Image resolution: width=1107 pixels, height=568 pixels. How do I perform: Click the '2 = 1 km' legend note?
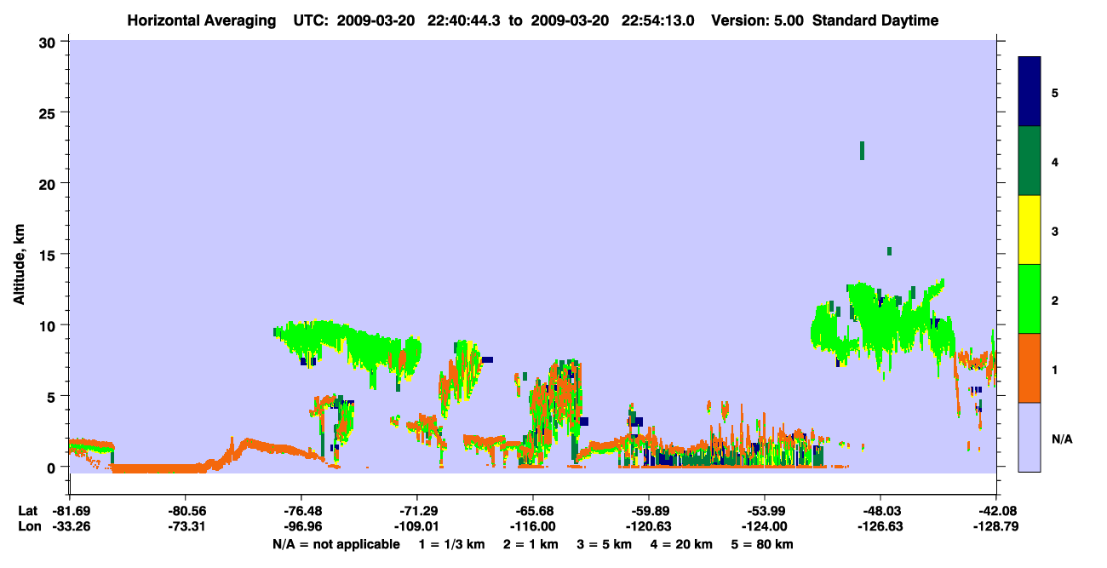coord(530,544)
